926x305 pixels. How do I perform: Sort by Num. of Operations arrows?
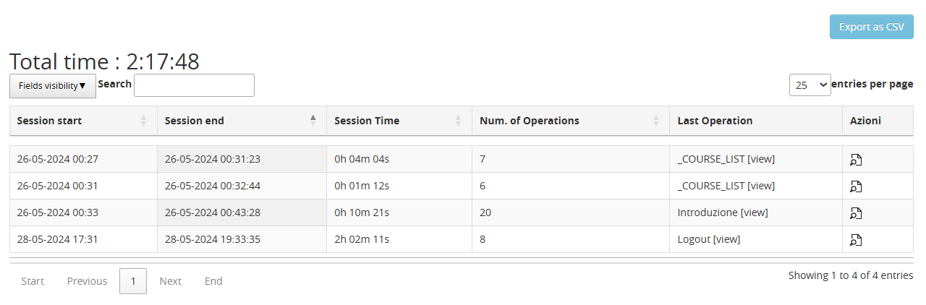[x=656, y=121]
